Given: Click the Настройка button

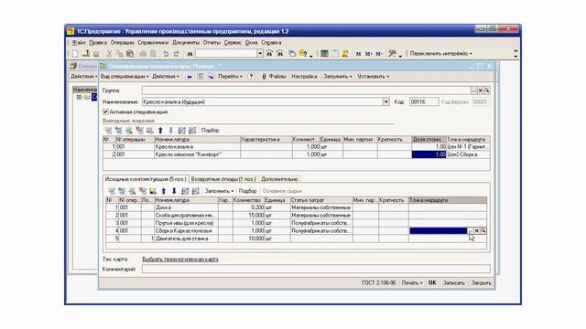Looking at the screenshot, I should [x=304, y=76].
